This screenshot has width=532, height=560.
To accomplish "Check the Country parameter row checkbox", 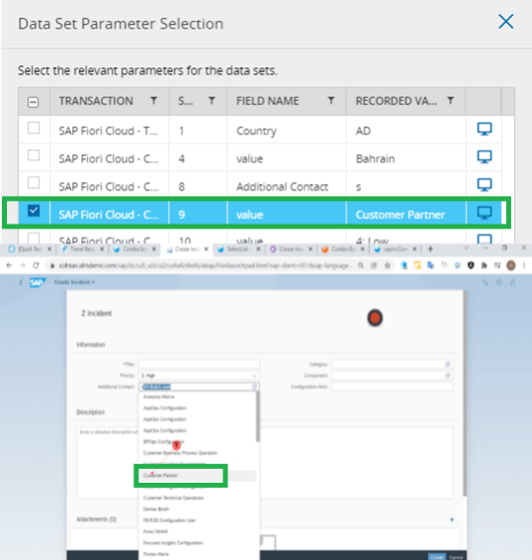I will pos(34,128).
